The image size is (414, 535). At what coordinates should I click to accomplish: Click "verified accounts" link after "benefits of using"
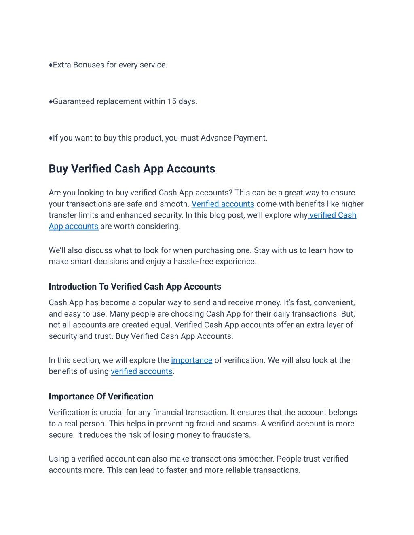[142, 371]
